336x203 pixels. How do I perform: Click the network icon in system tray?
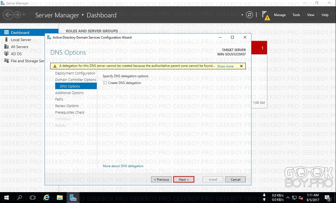[294, 198]
